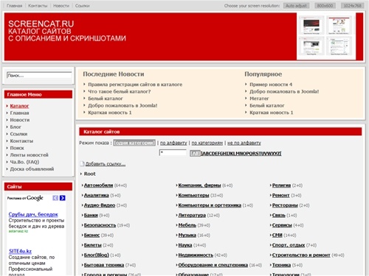The width and height of the screenshot is (369, 276).
Task: Open the Музыка category
Action: 187,235
